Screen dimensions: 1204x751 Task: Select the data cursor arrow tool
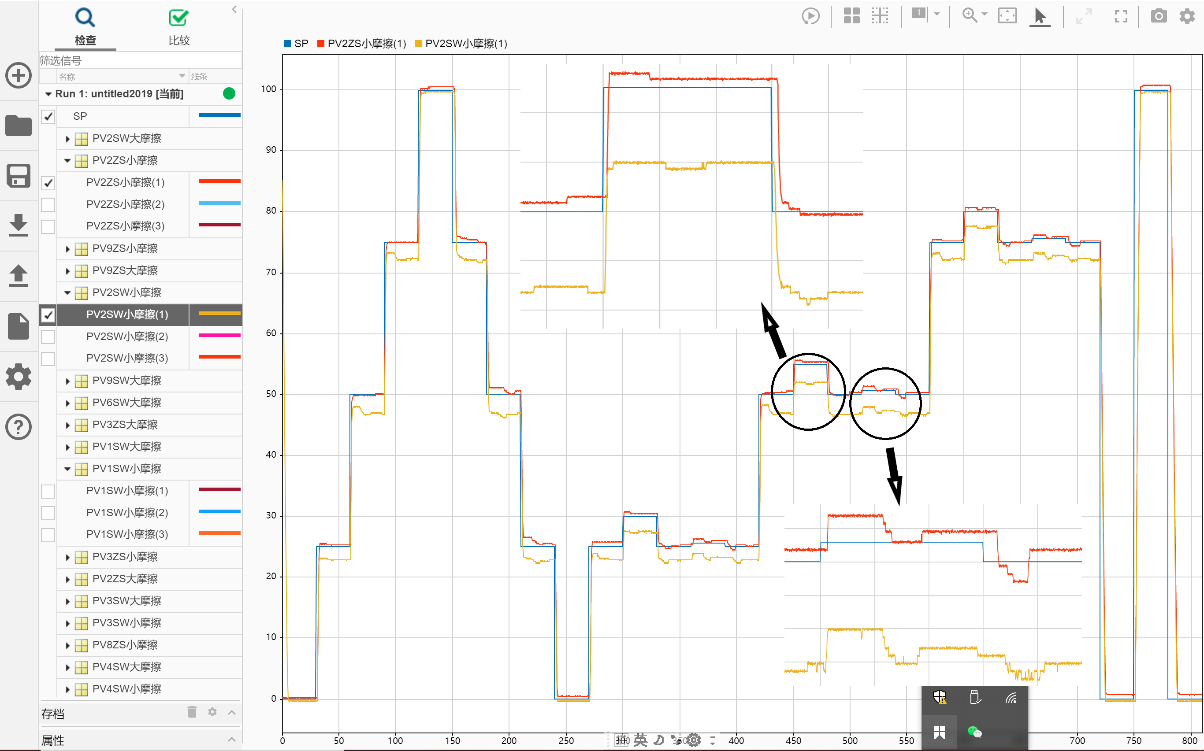tap(1039, 16)
